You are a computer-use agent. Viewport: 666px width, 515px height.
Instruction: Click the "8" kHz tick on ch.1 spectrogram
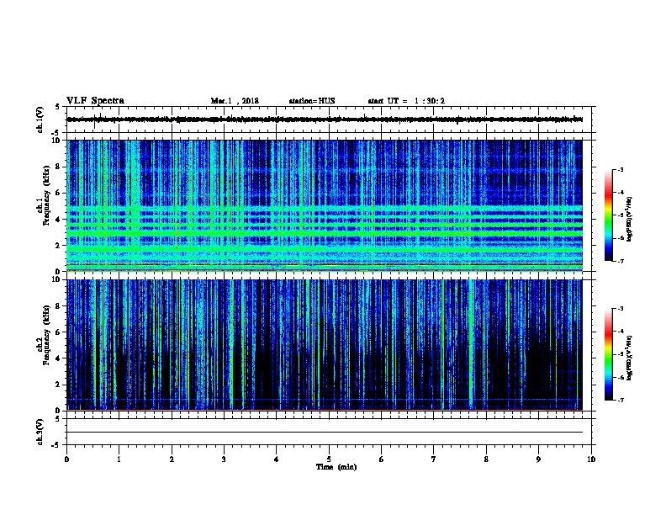pyautogui.click(x=59, y=167)
